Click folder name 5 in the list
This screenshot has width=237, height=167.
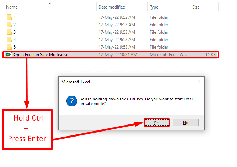click(x=14, y=47)
